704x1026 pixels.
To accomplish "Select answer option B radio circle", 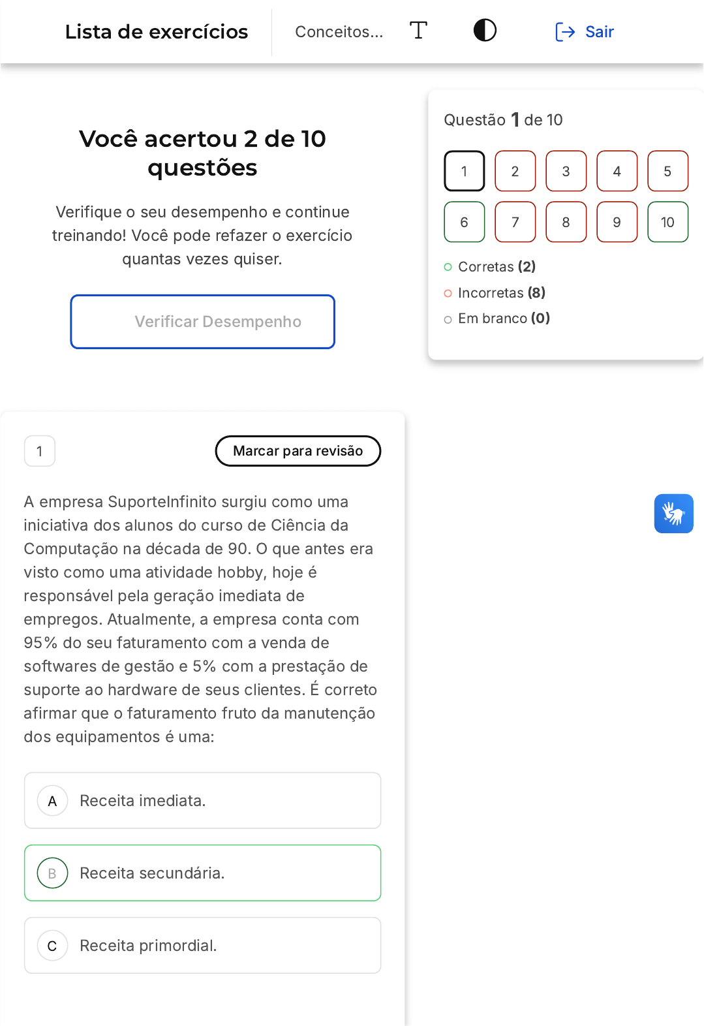I will [53, 873].
